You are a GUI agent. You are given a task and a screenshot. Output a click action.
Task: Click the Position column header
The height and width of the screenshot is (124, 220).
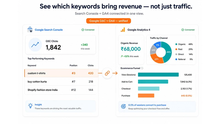pyautogui.click(x=73, y=65)
